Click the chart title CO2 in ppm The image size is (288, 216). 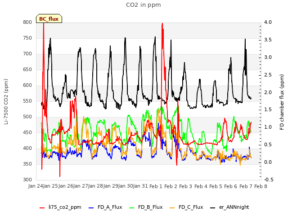tap(144, 5)
